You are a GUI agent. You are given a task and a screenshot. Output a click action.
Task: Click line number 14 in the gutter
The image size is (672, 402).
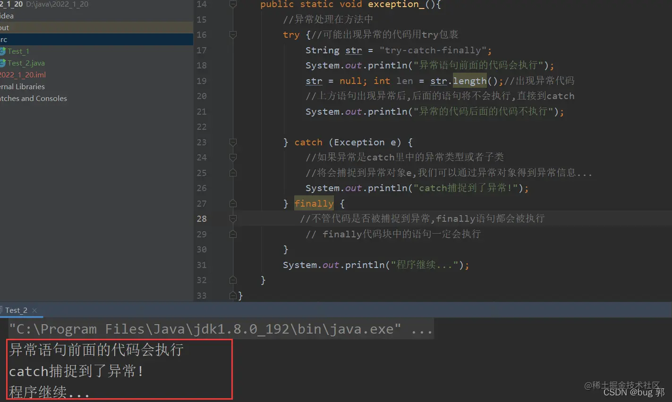202,4
